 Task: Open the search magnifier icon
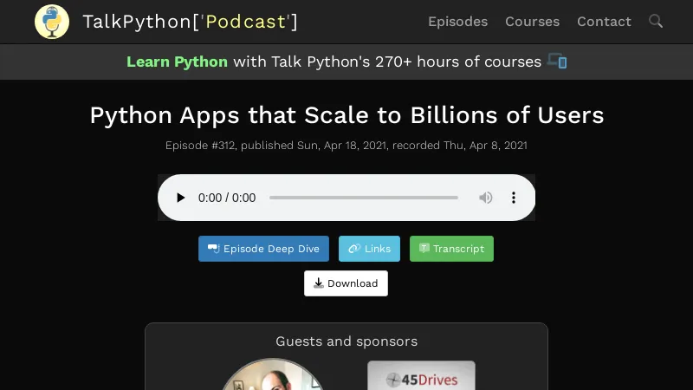tap(656, 21)
